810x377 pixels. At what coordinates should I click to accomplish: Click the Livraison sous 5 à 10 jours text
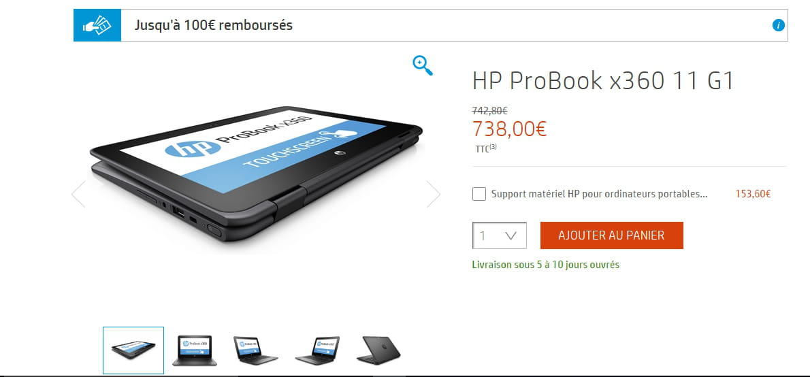(x=545, y=265)
